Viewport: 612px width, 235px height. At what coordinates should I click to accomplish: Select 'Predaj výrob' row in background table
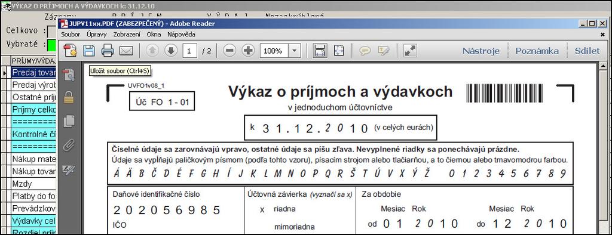(33, 85)
